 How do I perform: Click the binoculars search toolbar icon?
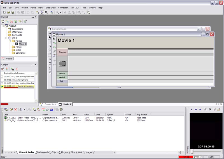(x=46, y=12)
